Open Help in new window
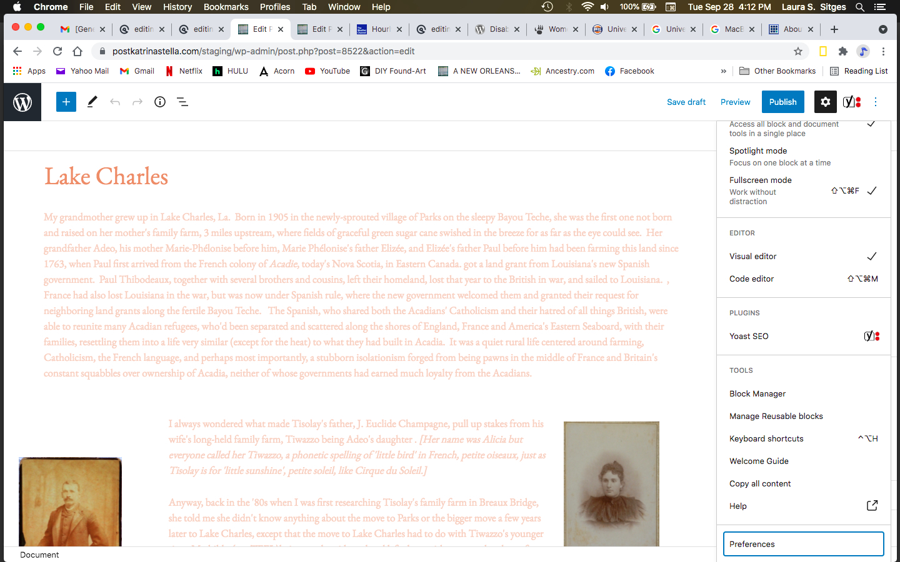This screenshot has width=900, height=562. coord(803,506)
